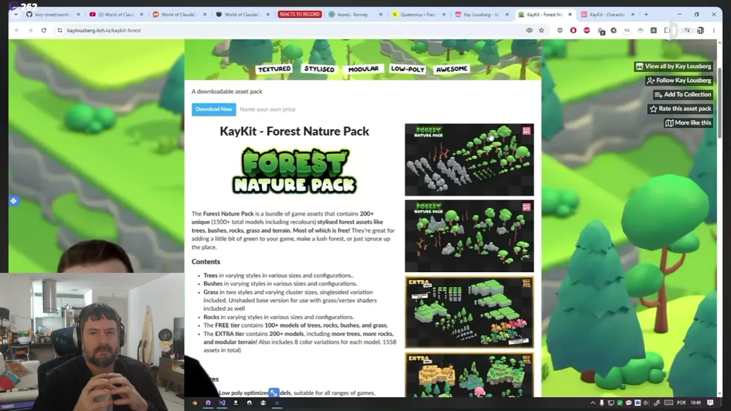Open Chrome three-dot menu
The width and height of the screenshot is (731, 411).
pos(714,30)
